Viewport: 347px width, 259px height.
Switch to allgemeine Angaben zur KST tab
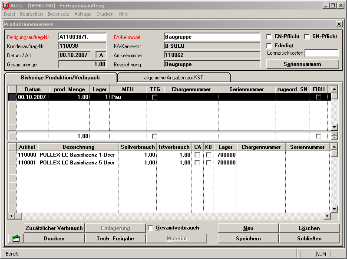coord(174,78)
